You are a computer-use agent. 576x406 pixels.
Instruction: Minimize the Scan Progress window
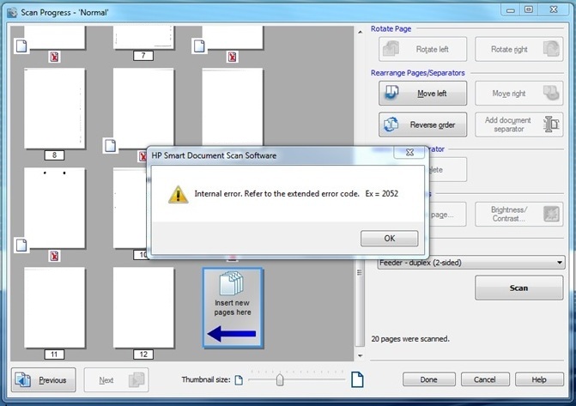pyautogui.click(x=511, y=10)
